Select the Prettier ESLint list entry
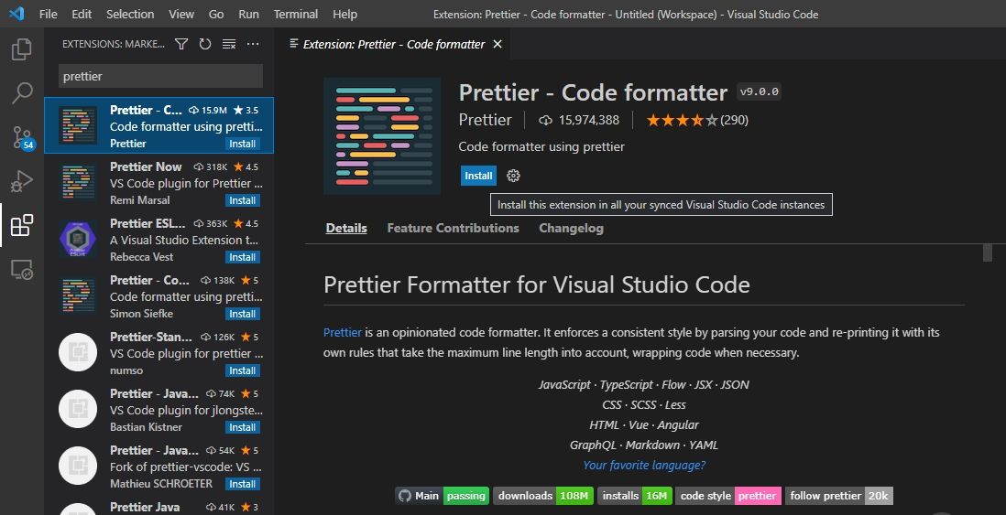Screen dimensions: 1006x515 click(x=159, y=239)
